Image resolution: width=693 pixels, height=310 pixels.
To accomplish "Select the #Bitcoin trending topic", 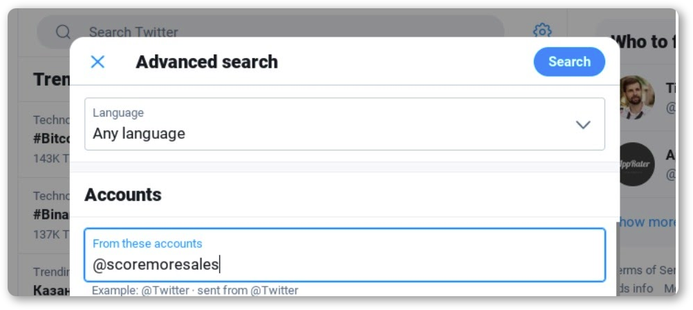I will pos(52,139).
